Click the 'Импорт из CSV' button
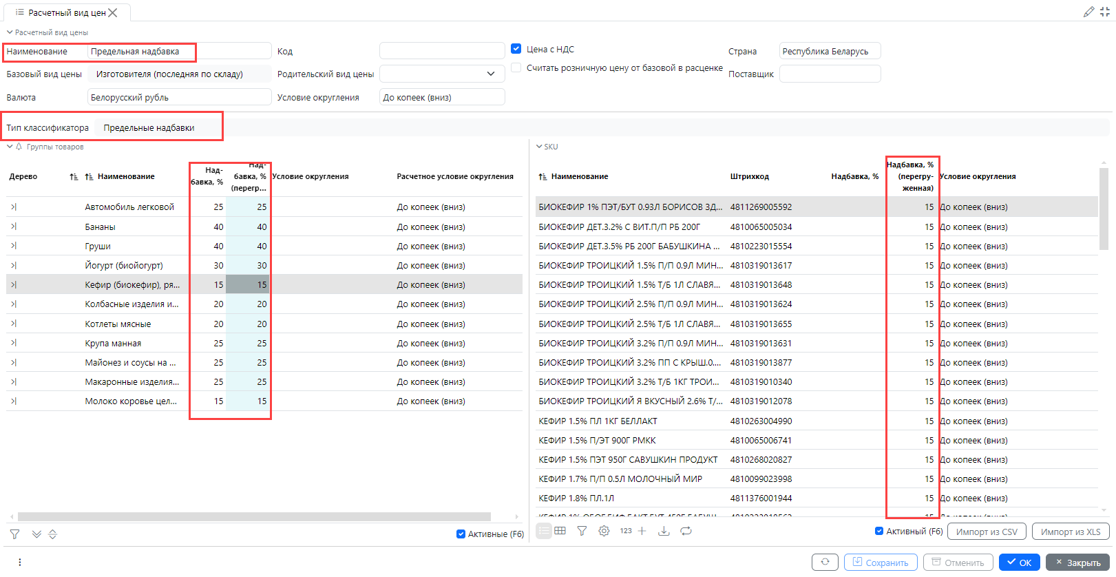This screenshot has width=1116, height=577. 987,532
